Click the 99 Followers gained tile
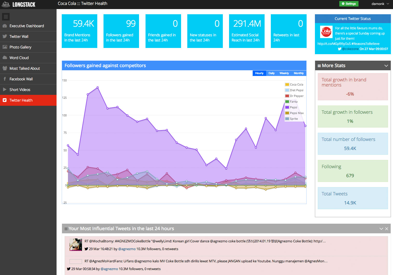Screen dimensions: 393x275 pos(121,31)
